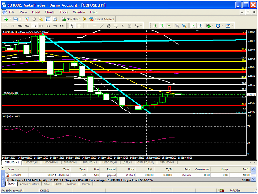Select the Trendline drawing tool

pos(102,26)
